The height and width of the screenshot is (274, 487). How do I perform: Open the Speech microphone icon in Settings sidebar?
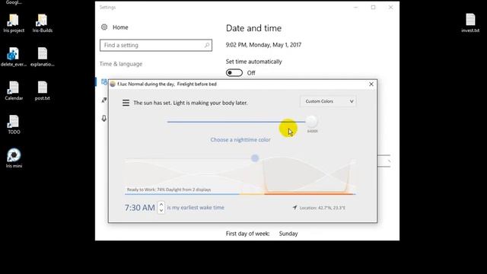coord(104,119)
